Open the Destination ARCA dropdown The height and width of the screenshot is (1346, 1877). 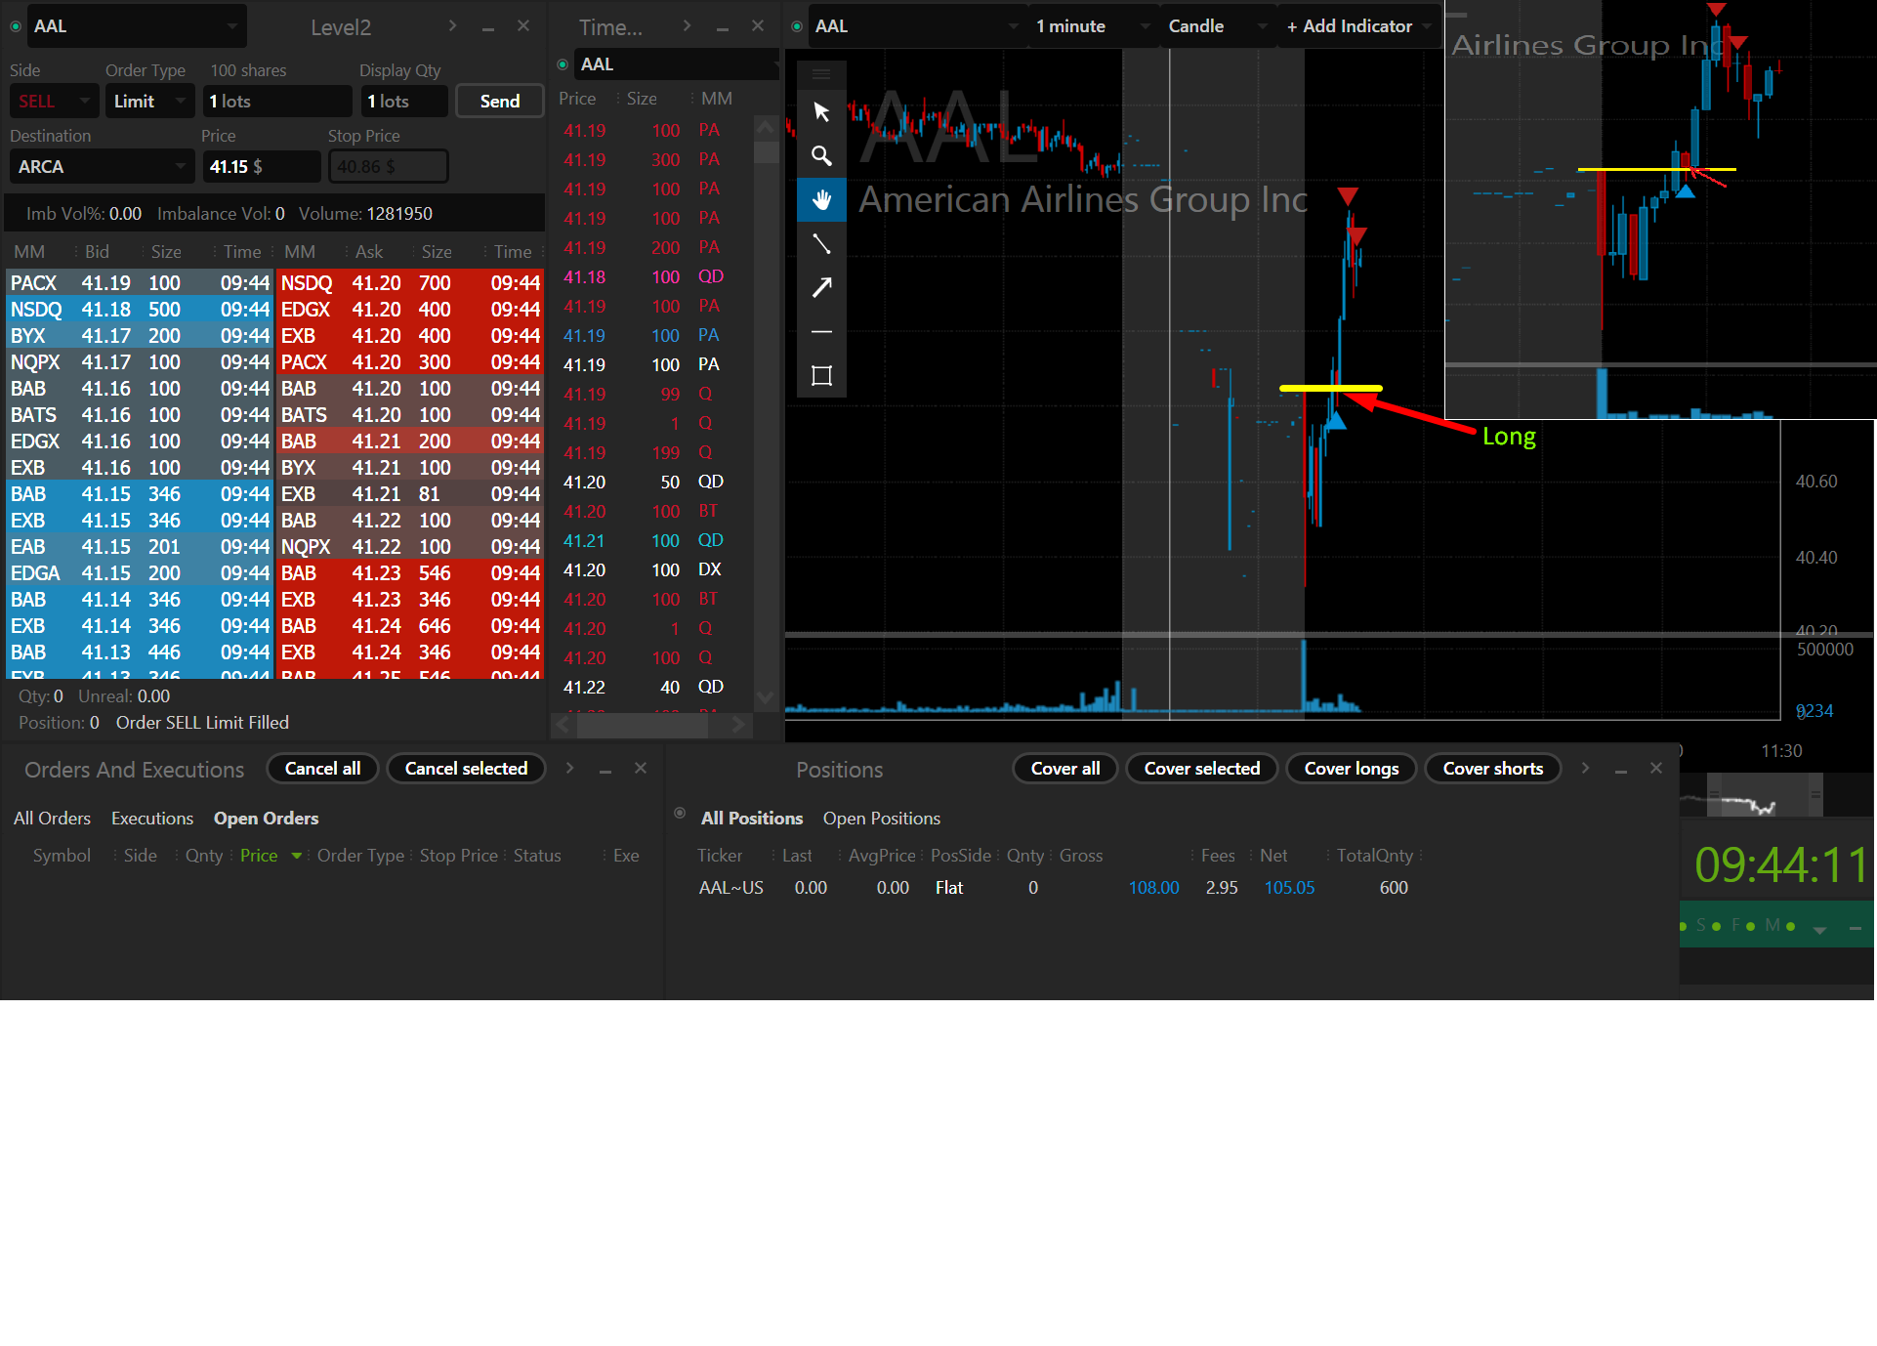[x=102, y=167]
